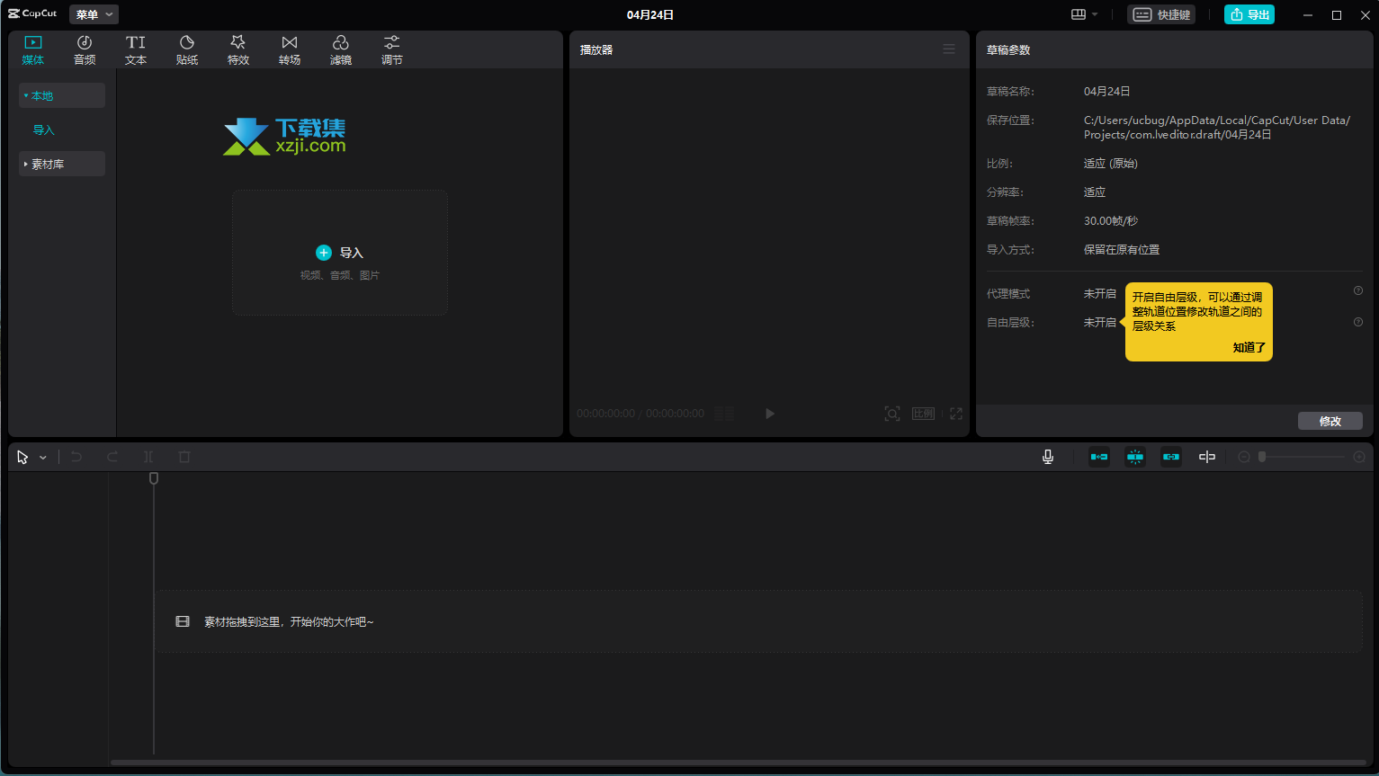Toggle the preview axis icon

[1207, 457]
